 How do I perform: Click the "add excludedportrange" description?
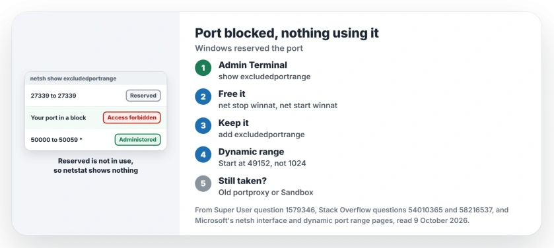pos(261,135)
